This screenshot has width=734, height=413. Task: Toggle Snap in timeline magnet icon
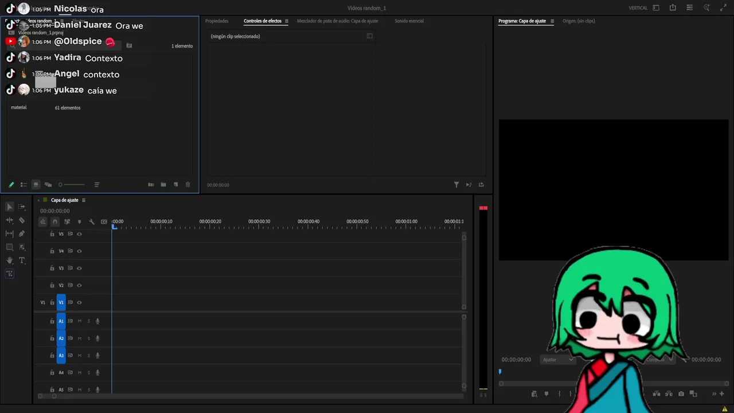[x=55, y=221]
